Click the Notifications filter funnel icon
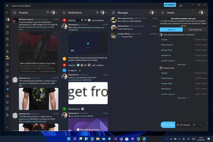 (x=97, y=12)
